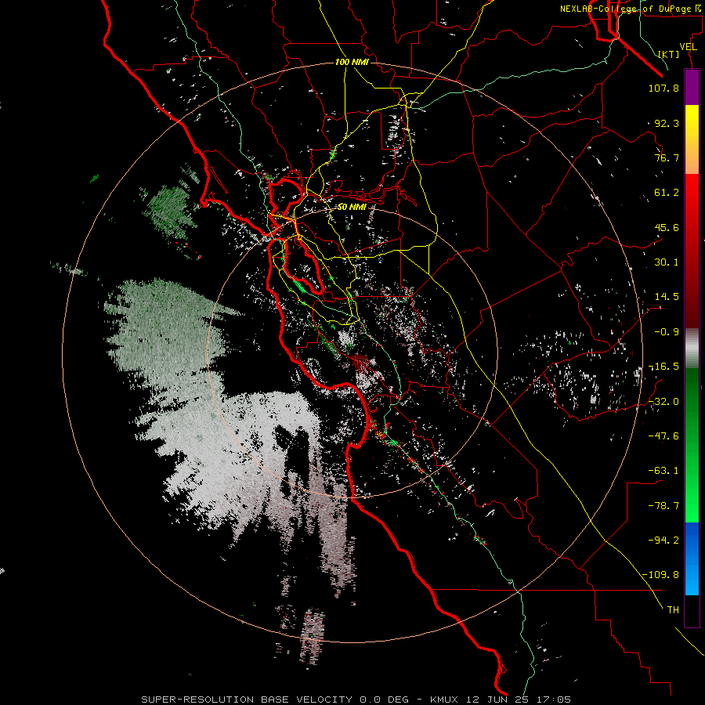Click the 61.2 scale value
This screenshot has height=705, width=705.
[667, 193]
